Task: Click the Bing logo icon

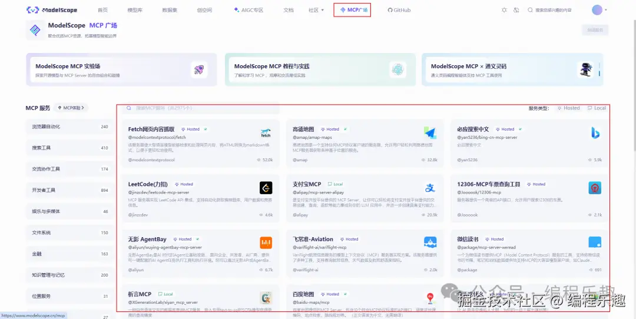Action: 595,133
